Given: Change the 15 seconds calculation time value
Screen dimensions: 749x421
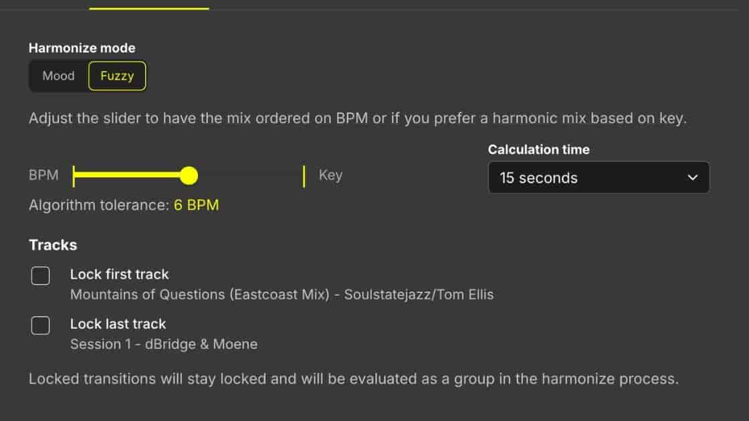Looking at the screenshot, I should click(x=599, y=178).
